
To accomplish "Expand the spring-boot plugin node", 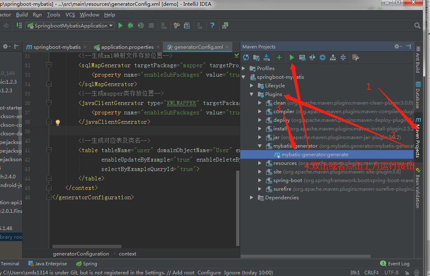I will (x=260, y=180).
